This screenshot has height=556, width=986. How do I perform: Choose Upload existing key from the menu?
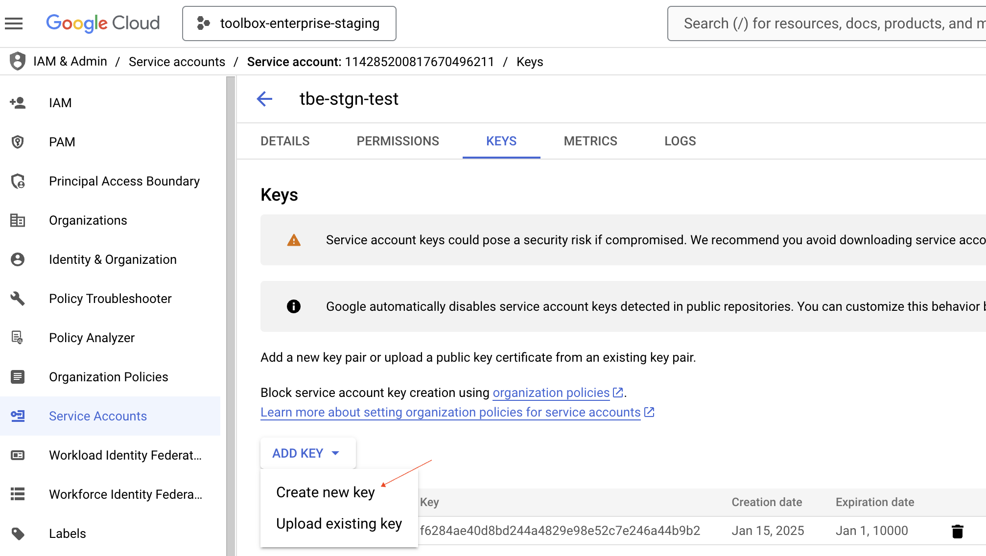click(x=339, y=523)
